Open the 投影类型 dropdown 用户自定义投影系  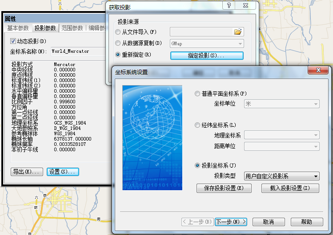tap(281, 176)
